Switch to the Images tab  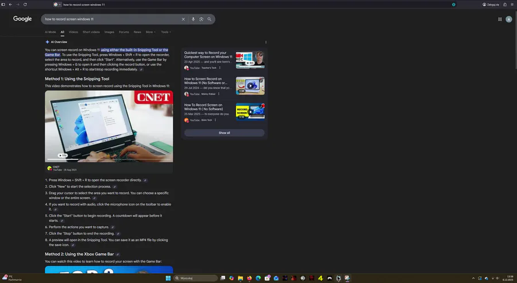click(109, 32)
